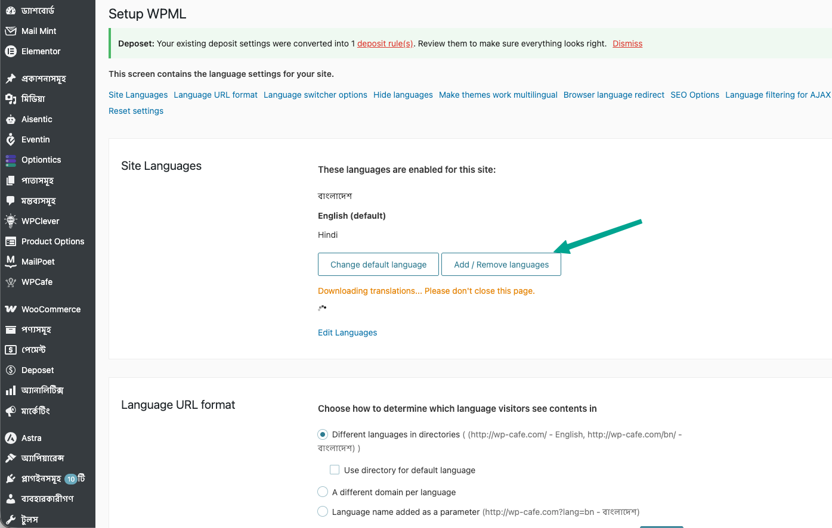The height and width of the screenshot is (528, 832).
Task: Open the Deposet menu label
Action: click(38, 370)
